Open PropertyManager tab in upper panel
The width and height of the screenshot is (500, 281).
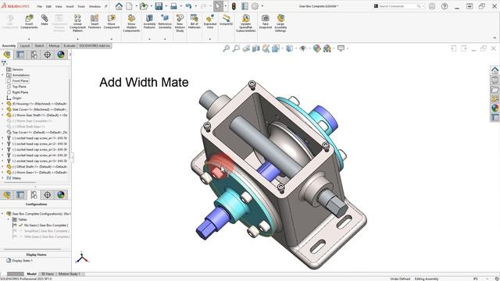click(x=20, y=55)
